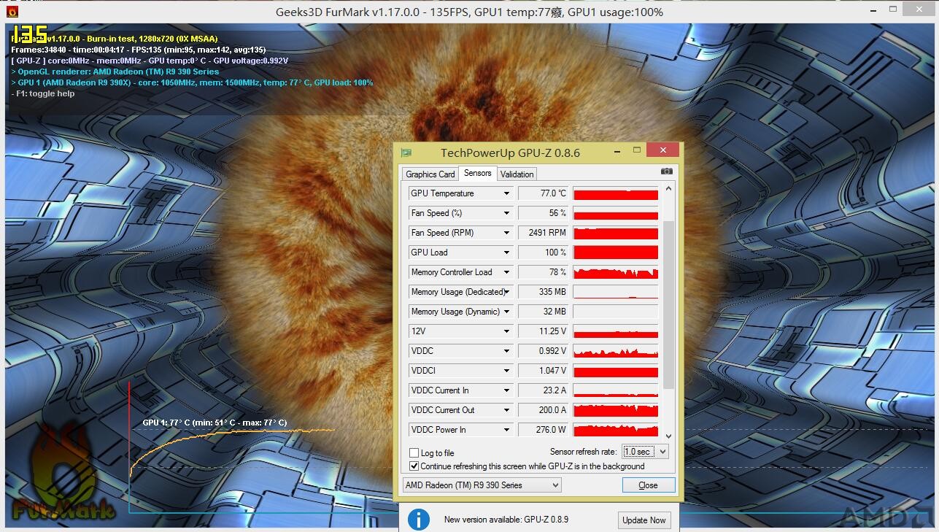
Task: Expand the GPU Temperature dropdown
Action: (x=506, y=193)
